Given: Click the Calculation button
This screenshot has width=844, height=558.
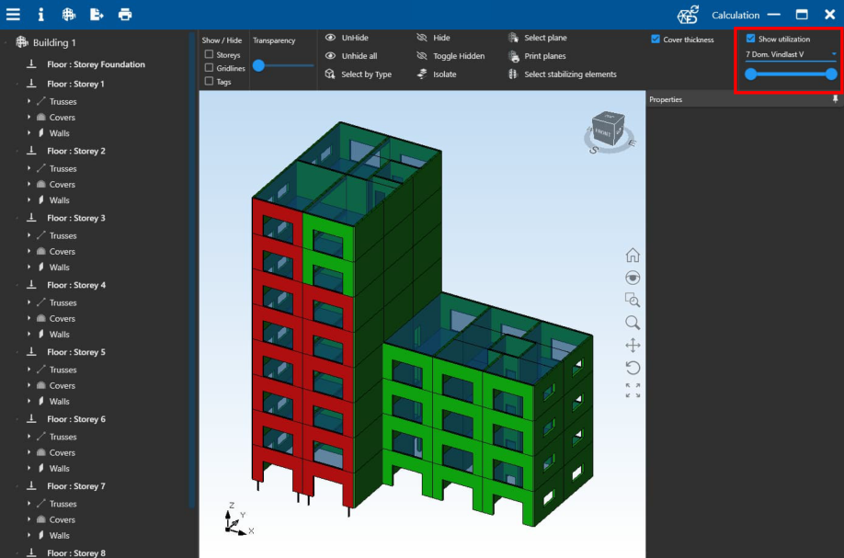Looking at the screenshot, I should (x=736, y=15).
